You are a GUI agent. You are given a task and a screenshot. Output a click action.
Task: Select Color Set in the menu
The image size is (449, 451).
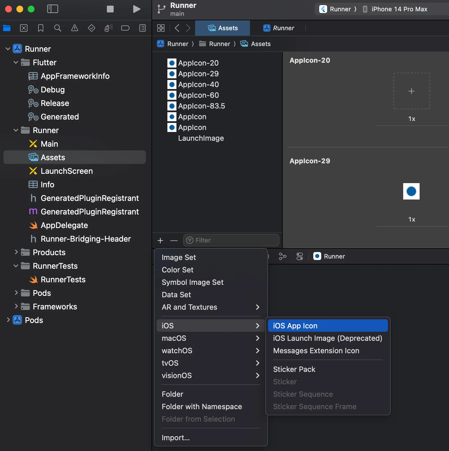tap(178, 270)
